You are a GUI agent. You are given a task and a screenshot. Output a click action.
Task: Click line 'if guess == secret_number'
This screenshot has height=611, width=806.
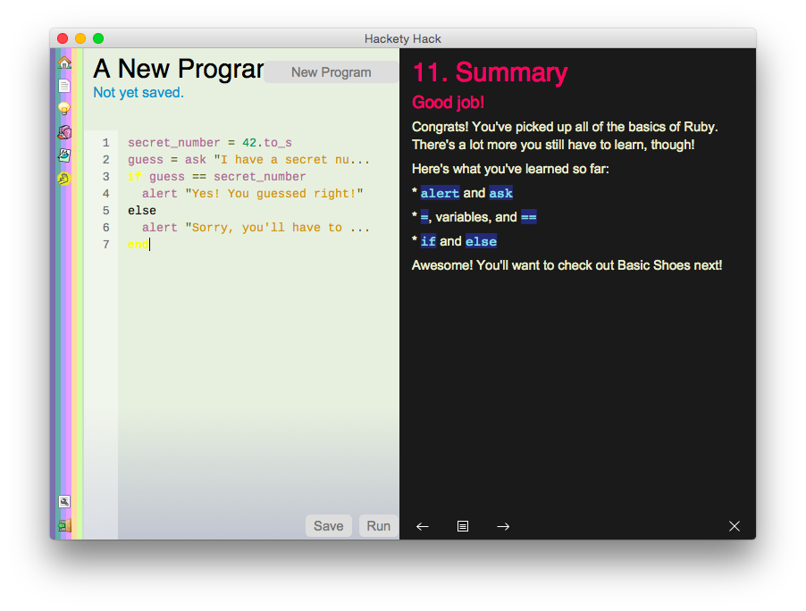coord(217,176)
